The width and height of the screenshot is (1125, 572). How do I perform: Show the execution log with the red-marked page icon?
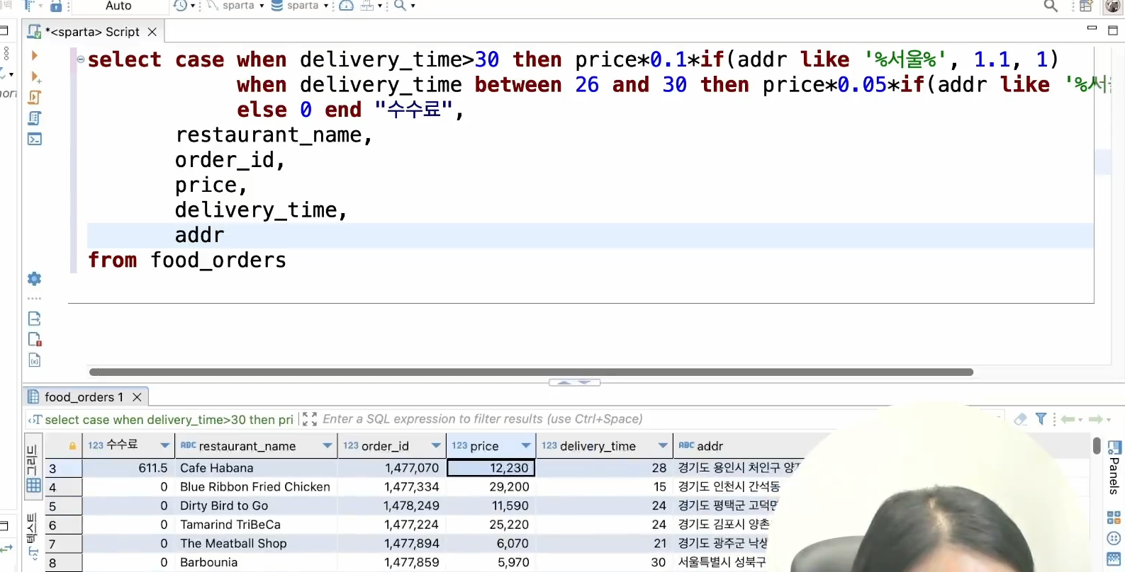(x=34, y=339)
